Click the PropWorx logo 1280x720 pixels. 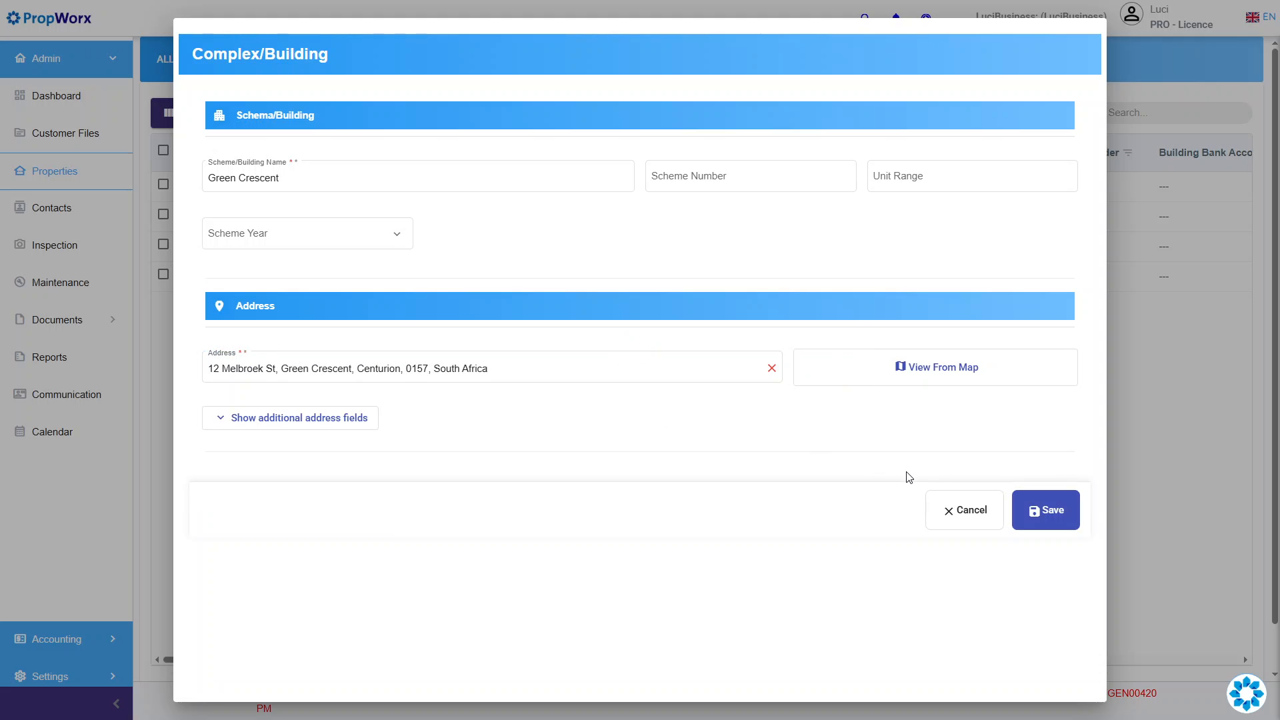49,18
